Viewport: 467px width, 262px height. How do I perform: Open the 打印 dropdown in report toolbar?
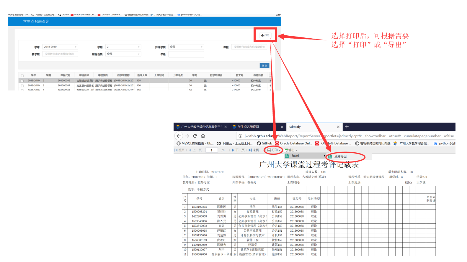click(x=274, y=150)
